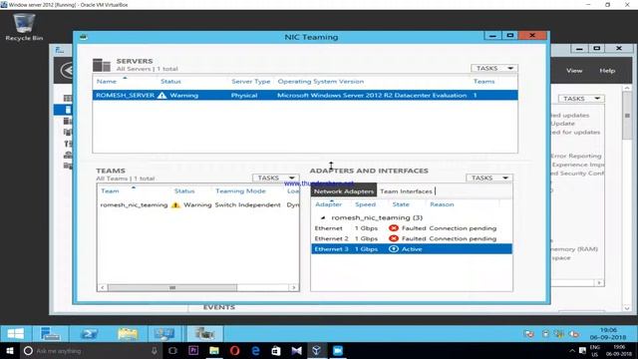Collapse the romesh_nic_teaming (3) adapter group
The height and width of the screenshot is (359, 638).
[323, 217]
